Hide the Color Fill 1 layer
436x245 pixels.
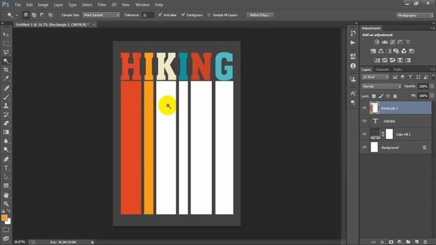click(x=364, y=134)
